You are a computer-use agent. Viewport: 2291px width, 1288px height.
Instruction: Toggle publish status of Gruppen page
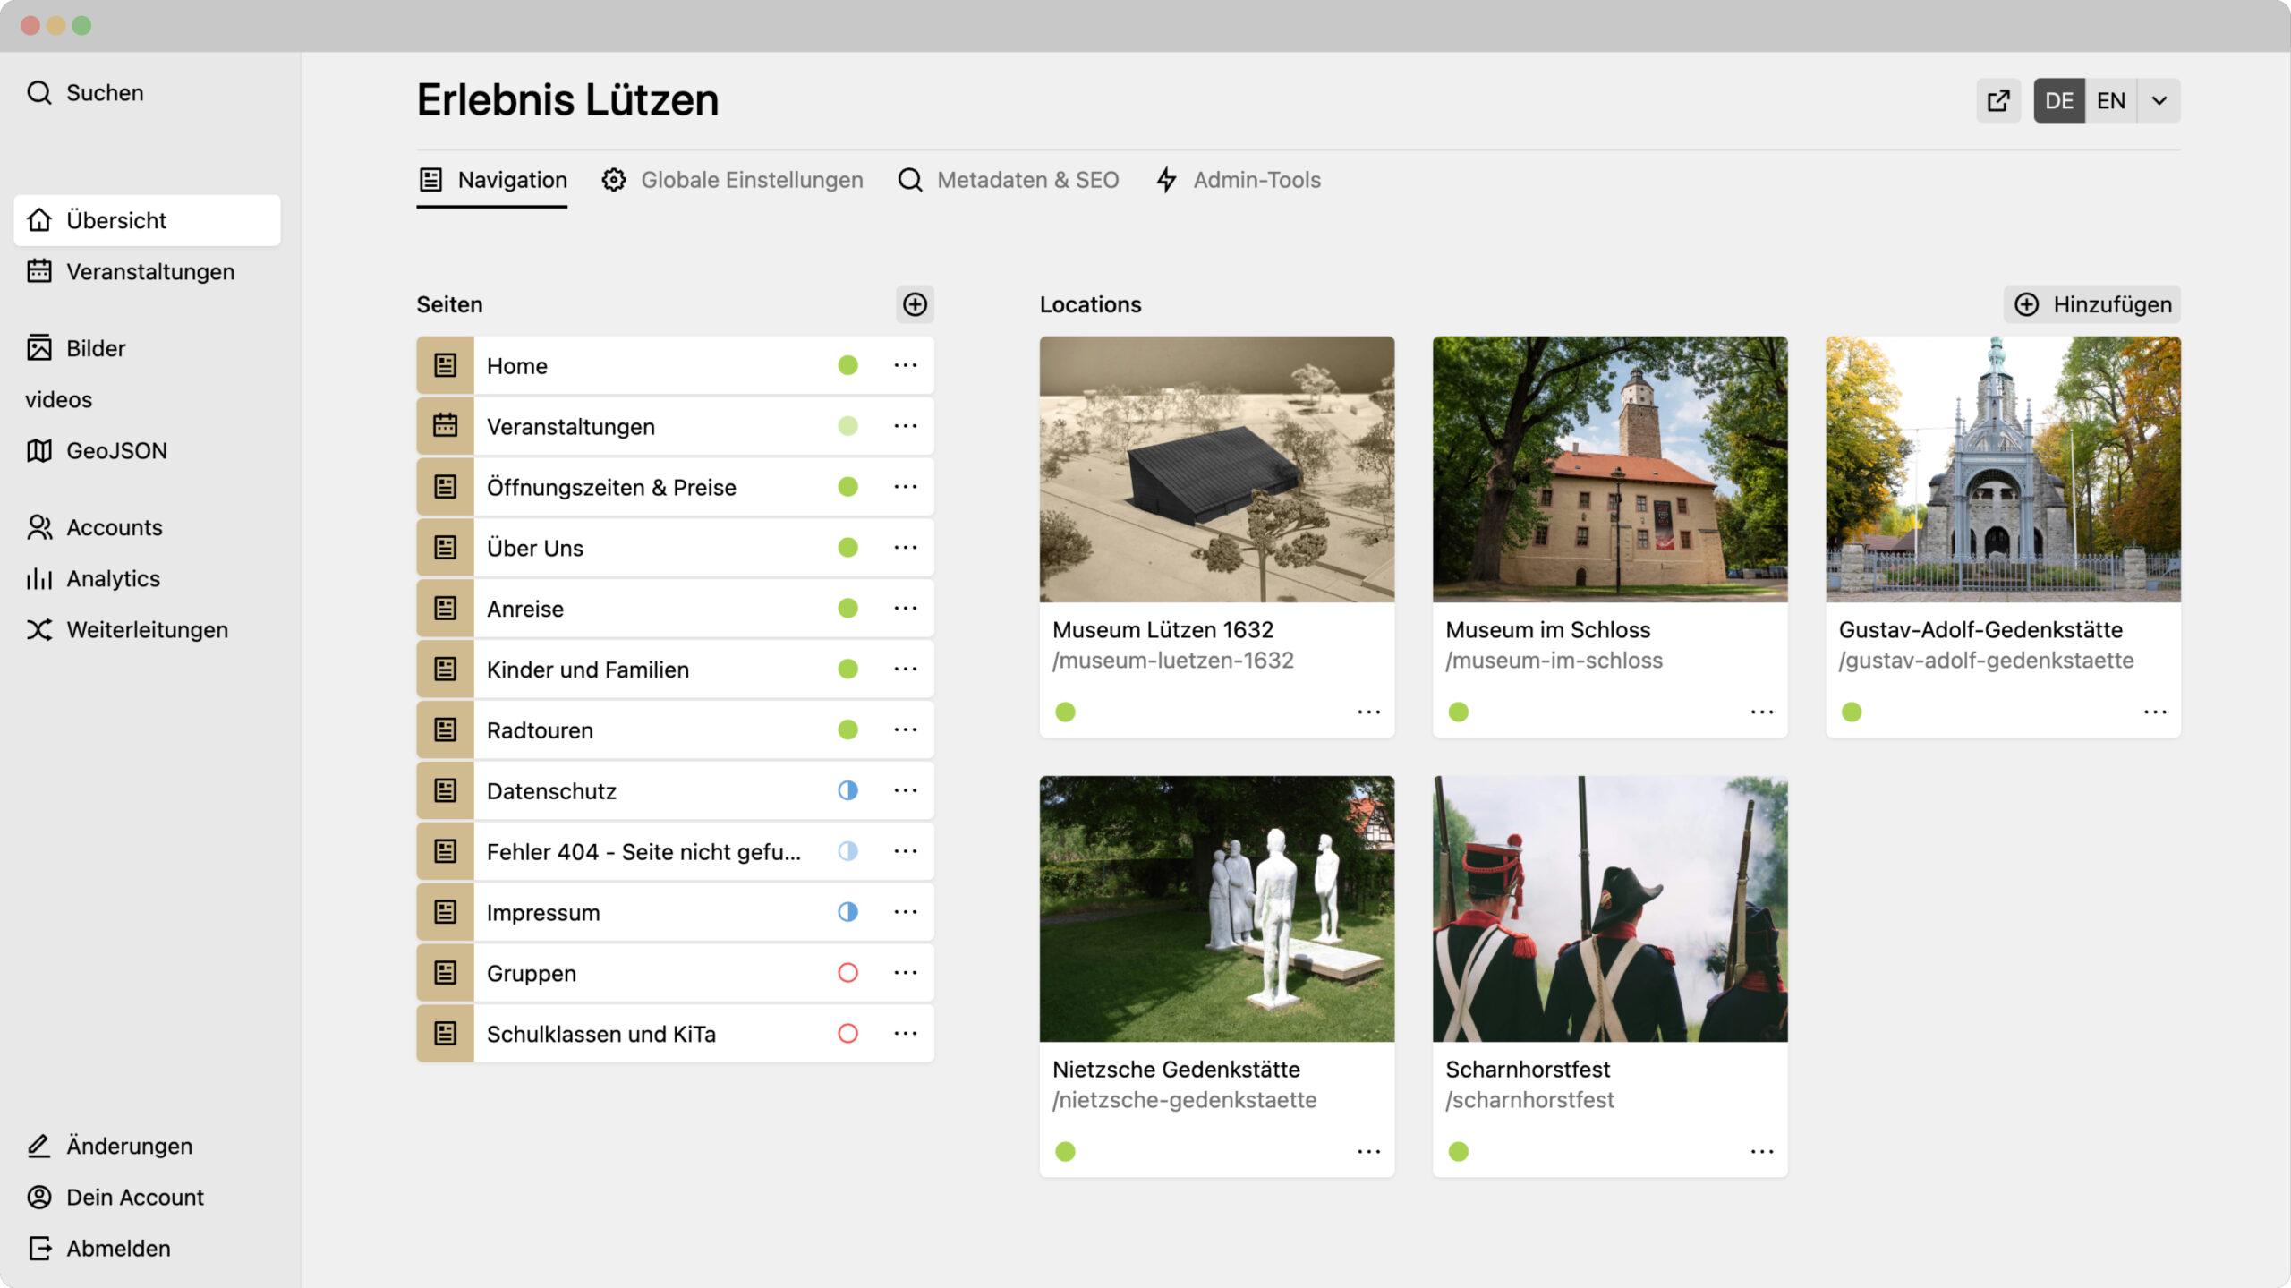[x=847, y=973]
